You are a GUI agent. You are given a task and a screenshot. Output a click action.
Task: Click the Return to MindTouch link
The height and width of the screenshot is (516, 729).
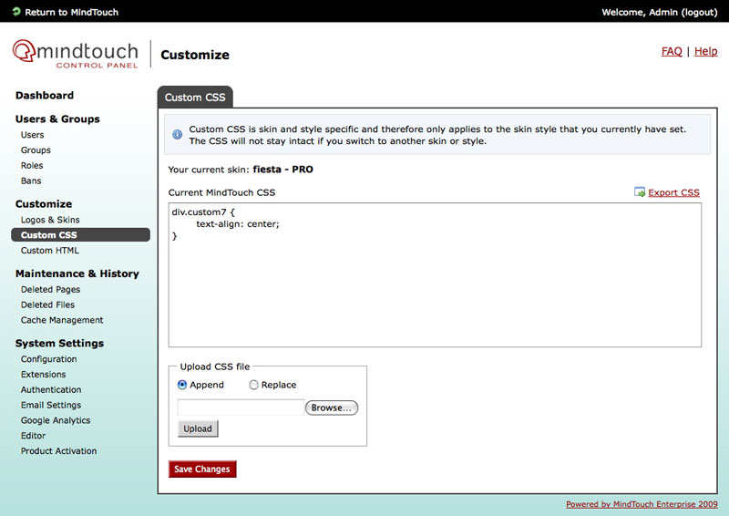(72, 12)
